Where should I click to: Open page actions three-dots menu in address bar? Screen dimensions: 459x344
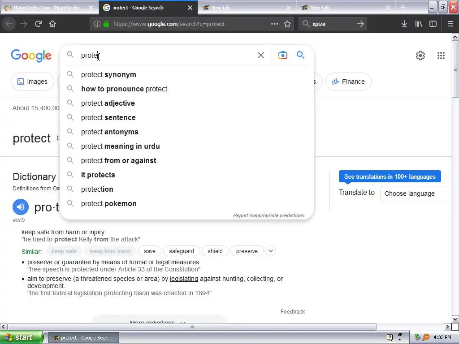[x=275, y=24]
